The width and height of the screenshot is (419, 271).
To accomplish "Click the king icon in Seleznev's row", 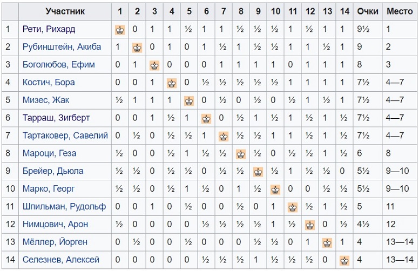I will (x=344, y=261).
